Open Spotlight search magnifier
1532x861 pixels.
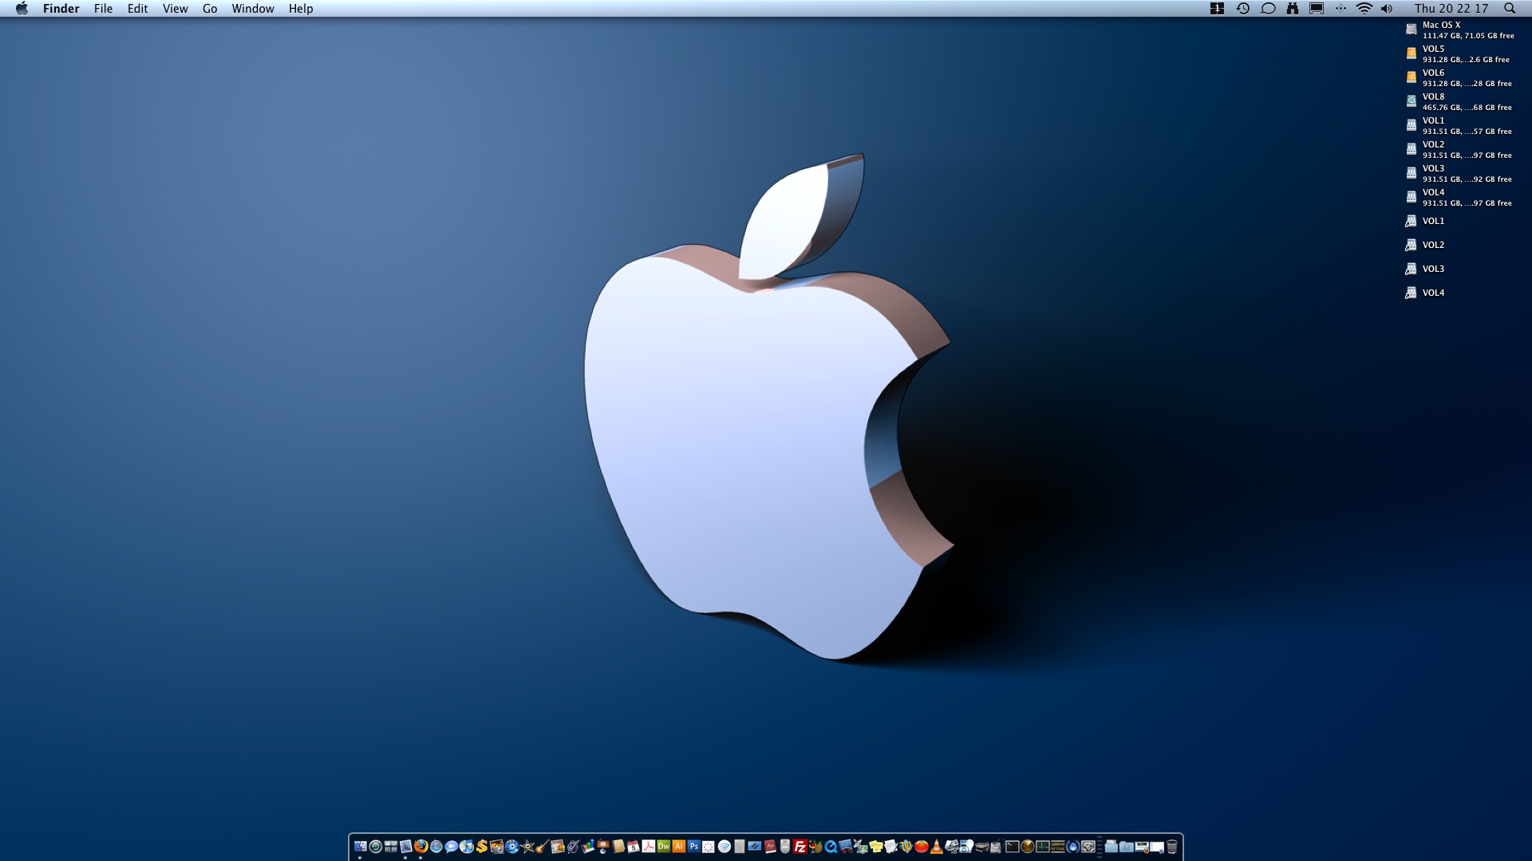pos(1509,9)
